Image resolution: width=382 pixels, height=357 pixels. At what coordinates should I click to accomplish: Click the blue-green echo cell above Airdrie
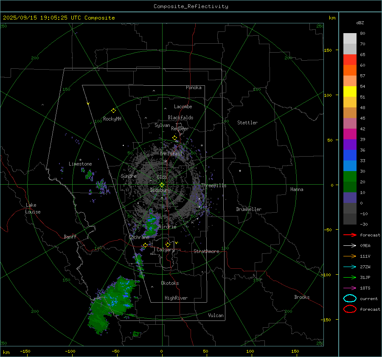pyautogui.click(x=151, y=224)
